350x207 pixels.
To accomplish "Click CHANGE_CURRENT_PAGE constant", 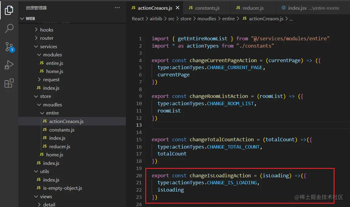I will (x=235, y=68).
